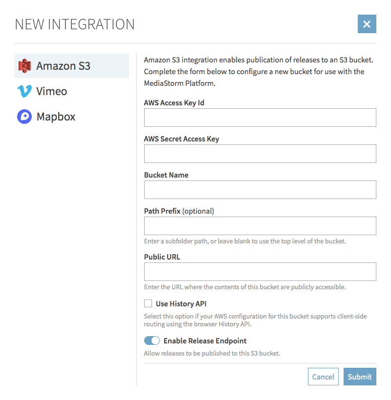This screenshot has width=391, height=400.
Task: Click the Vimeo play icon in the sidebar
Action: [25, 91]
